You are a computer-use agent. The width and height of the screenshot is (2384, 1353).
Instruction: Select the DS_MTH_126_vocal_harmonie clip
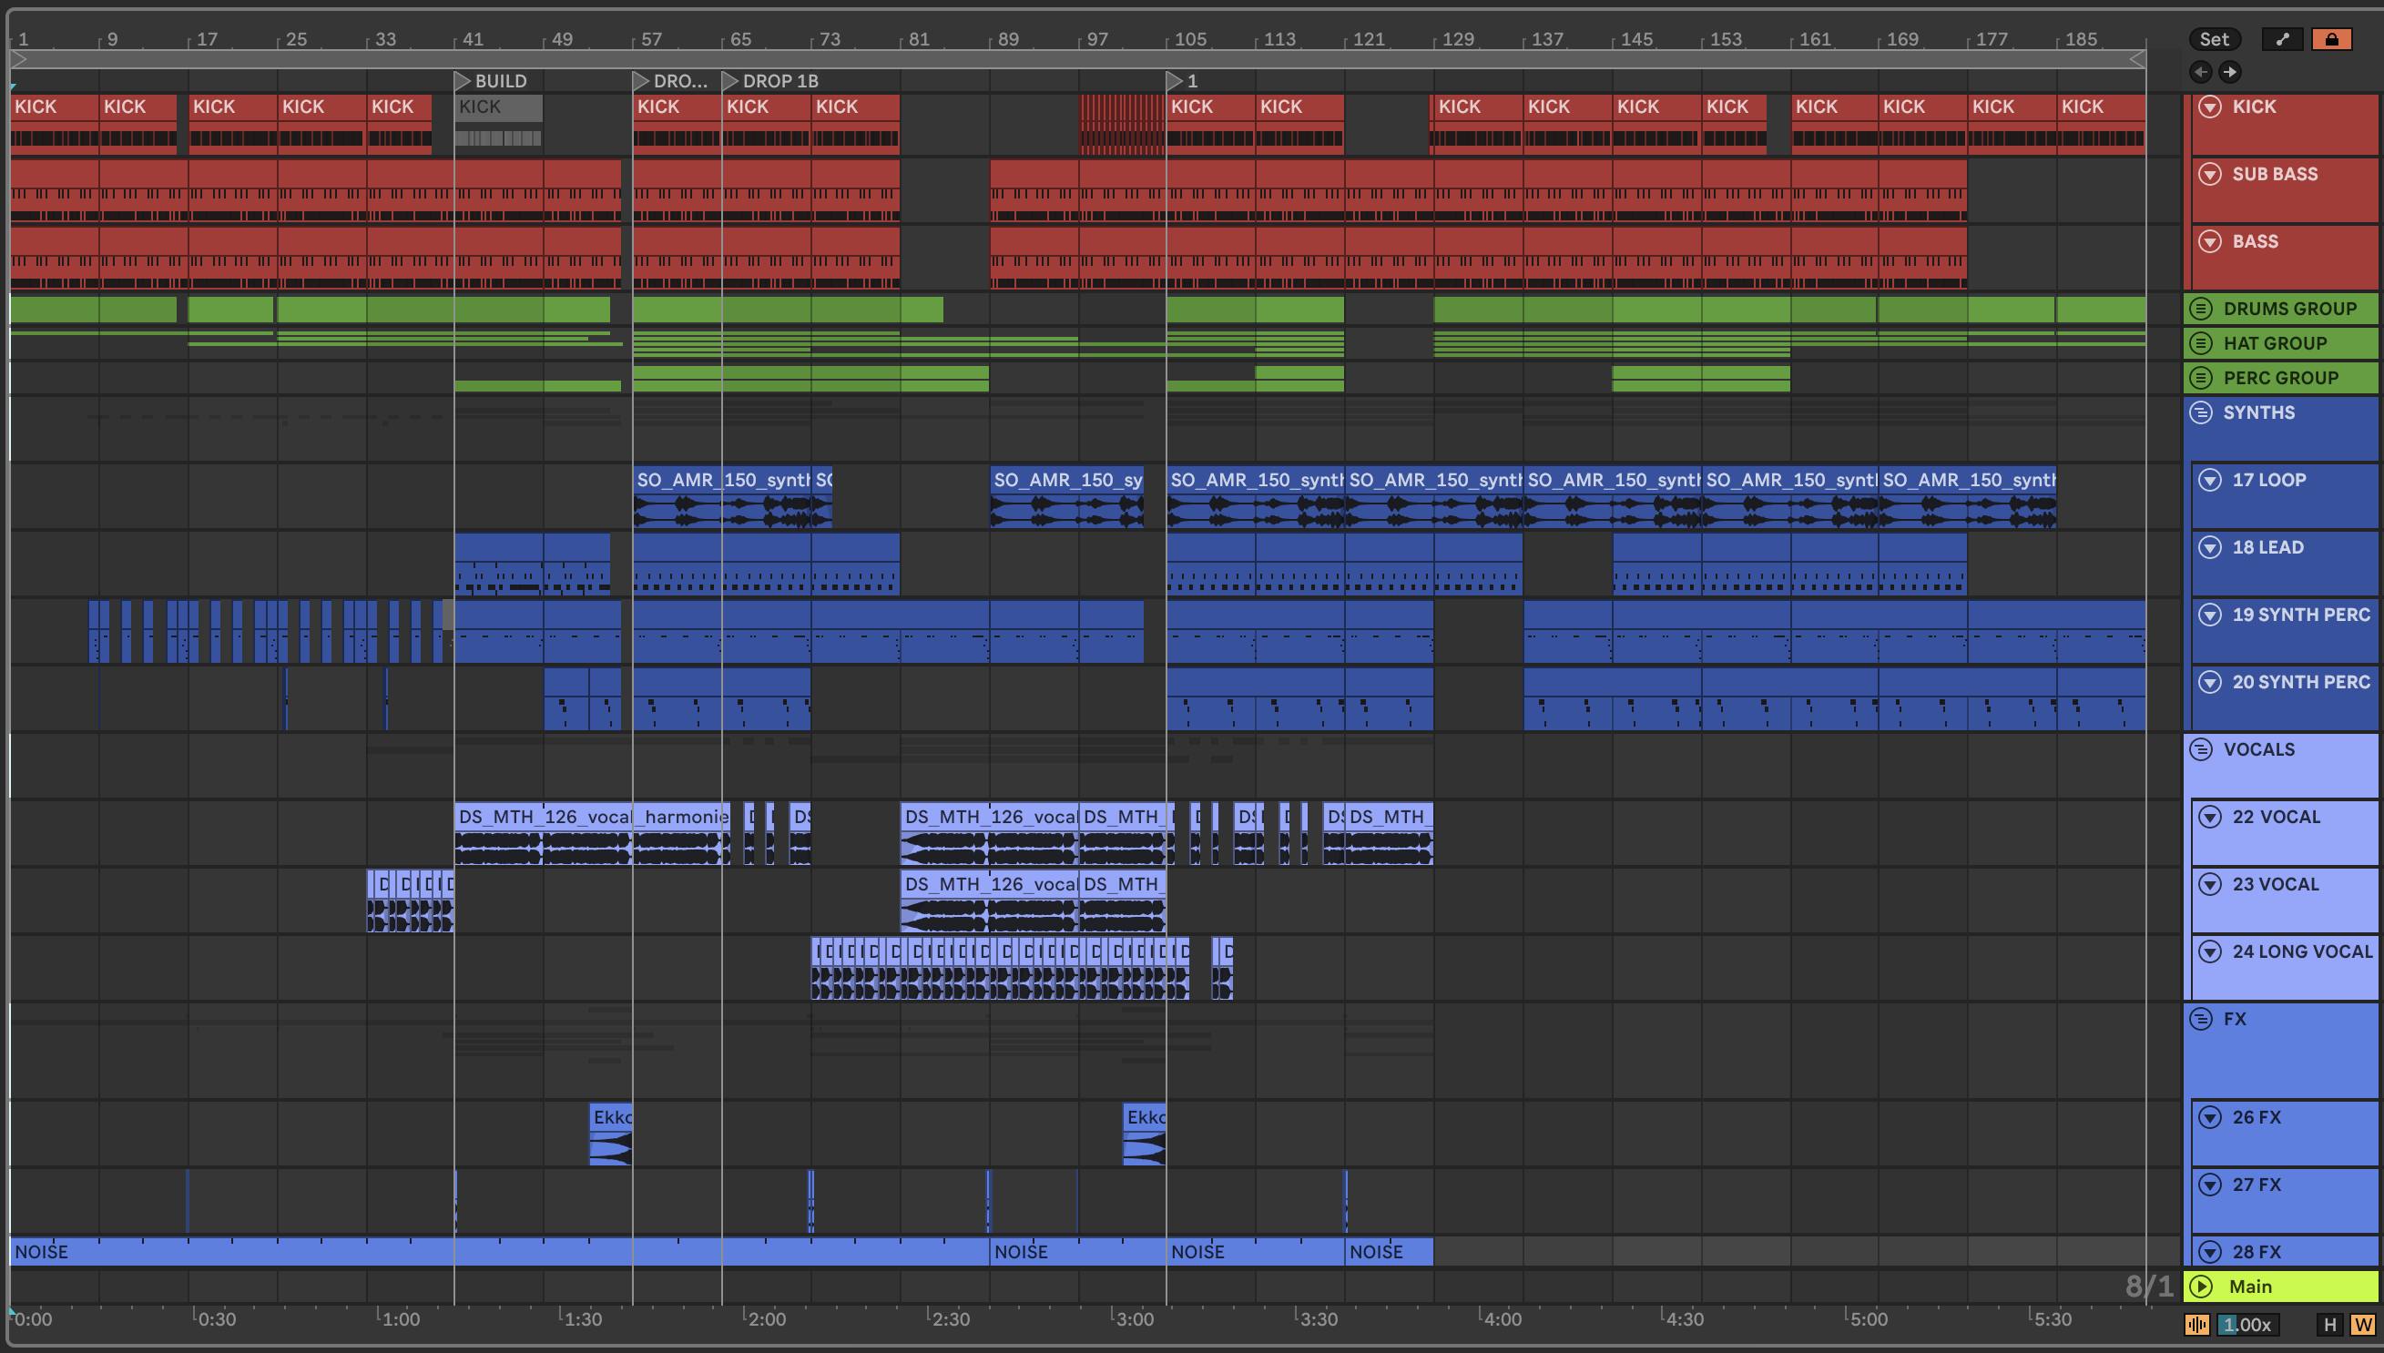pos(592,832)
